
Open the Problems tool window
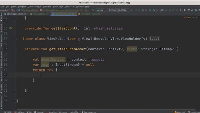[x=19, y=112]
